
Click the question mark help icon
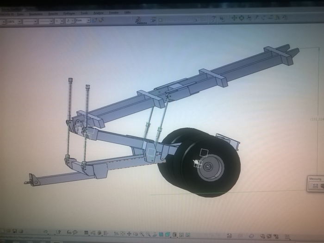tap(58, 232)
